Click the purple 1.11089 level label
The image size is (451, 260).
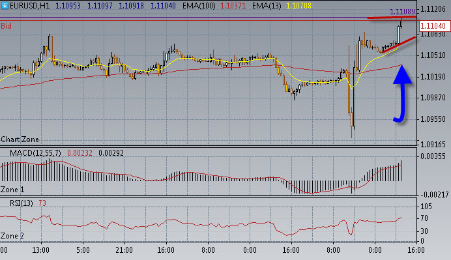(x=402, y=12)
